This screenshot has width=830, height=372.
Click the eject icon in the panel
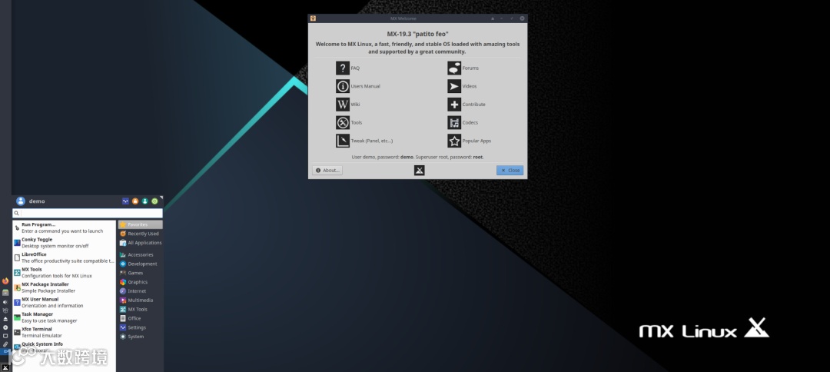pyautogui.click(x=5, y=319)
